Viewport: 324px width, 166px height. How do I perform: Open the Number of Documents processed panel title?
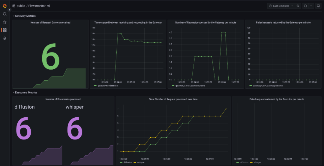[x=63, y=99]
